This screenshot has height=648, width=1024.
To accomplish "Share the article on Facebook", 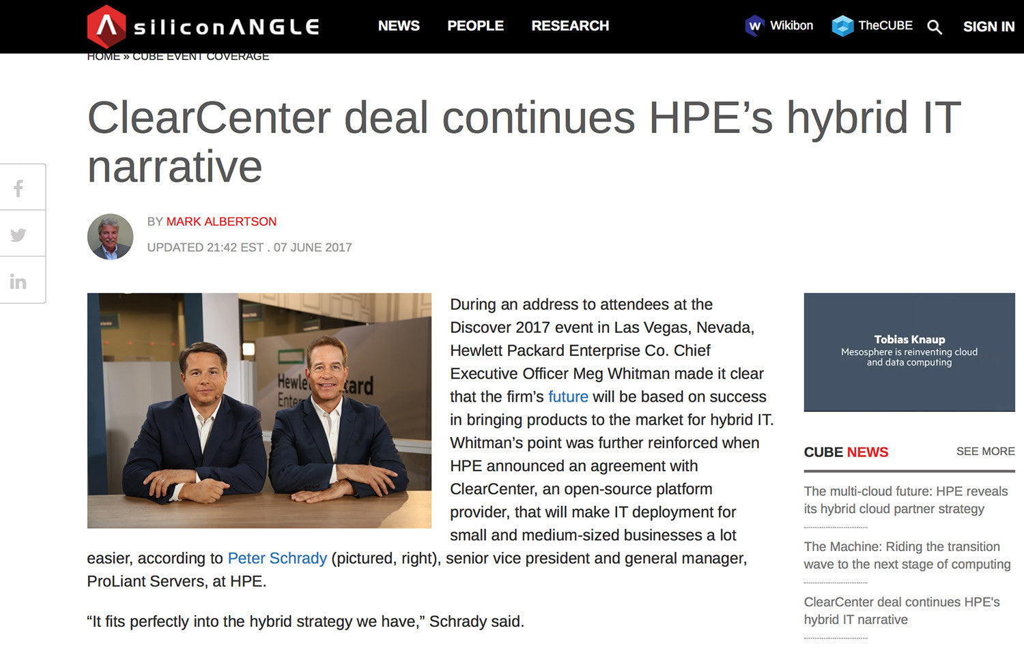I will pos(18,187).
